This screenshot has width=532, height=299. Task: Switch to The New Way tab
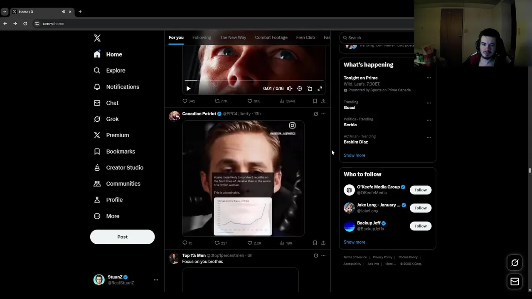tap(233, 37)
